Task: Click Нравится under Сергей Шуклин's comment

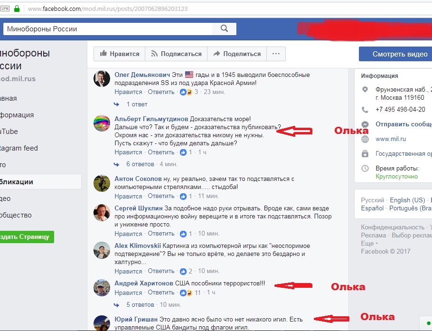Action: pyautogui.click(x=128, y=234)
